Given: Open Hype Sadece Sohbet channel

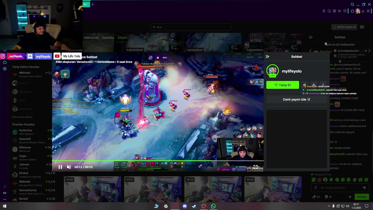Looking at the screenshot, I should [x=32, y=158].
